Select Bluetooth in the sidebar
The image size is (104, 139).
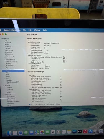coord(8,46)
